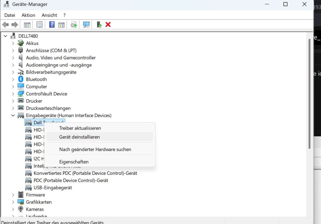Maximize the Geräte-Manager window
321x224 pixels.
[x=285, y=4]
